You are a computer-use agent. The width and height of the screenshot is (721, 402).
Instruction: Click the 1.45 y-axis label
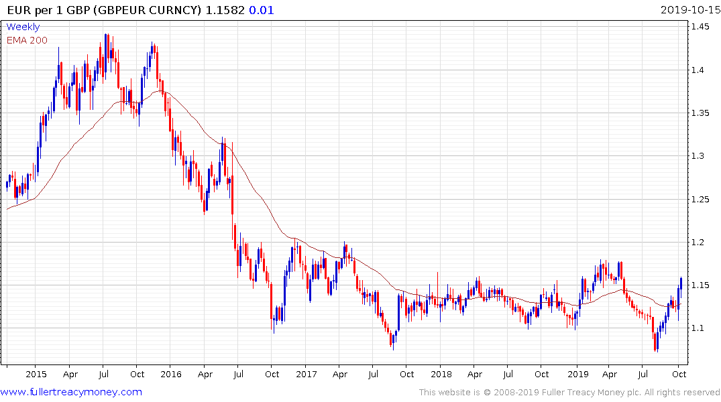click(x=700, y=27)
